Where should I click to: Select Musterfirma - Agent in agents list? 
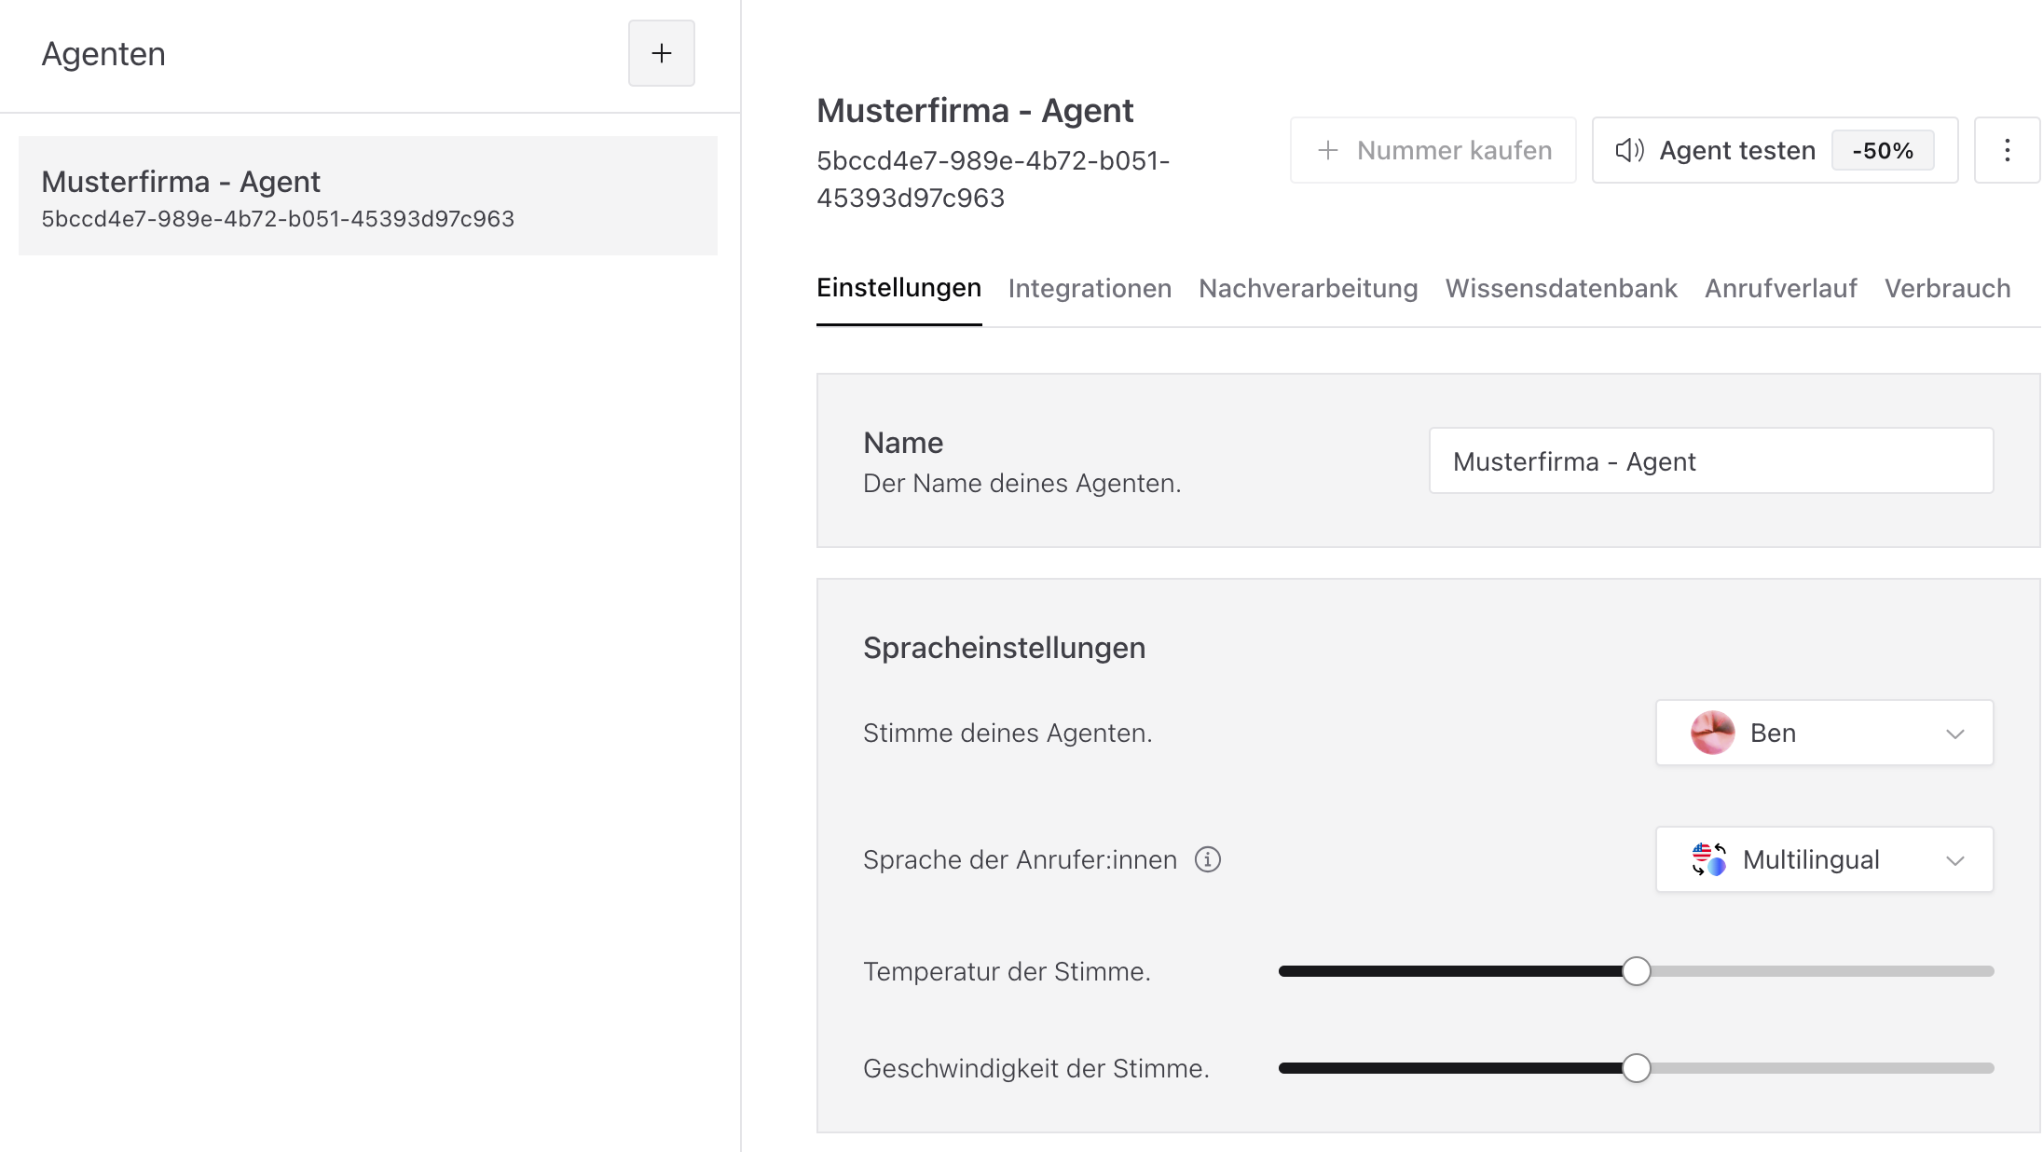tap(368, 196)
